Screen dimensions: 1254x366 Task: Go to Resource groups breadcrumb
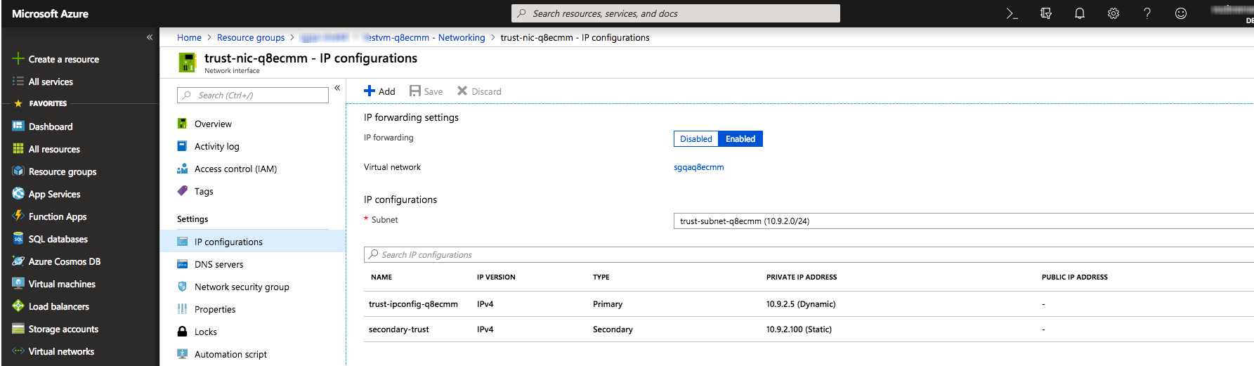coord(251,38)
